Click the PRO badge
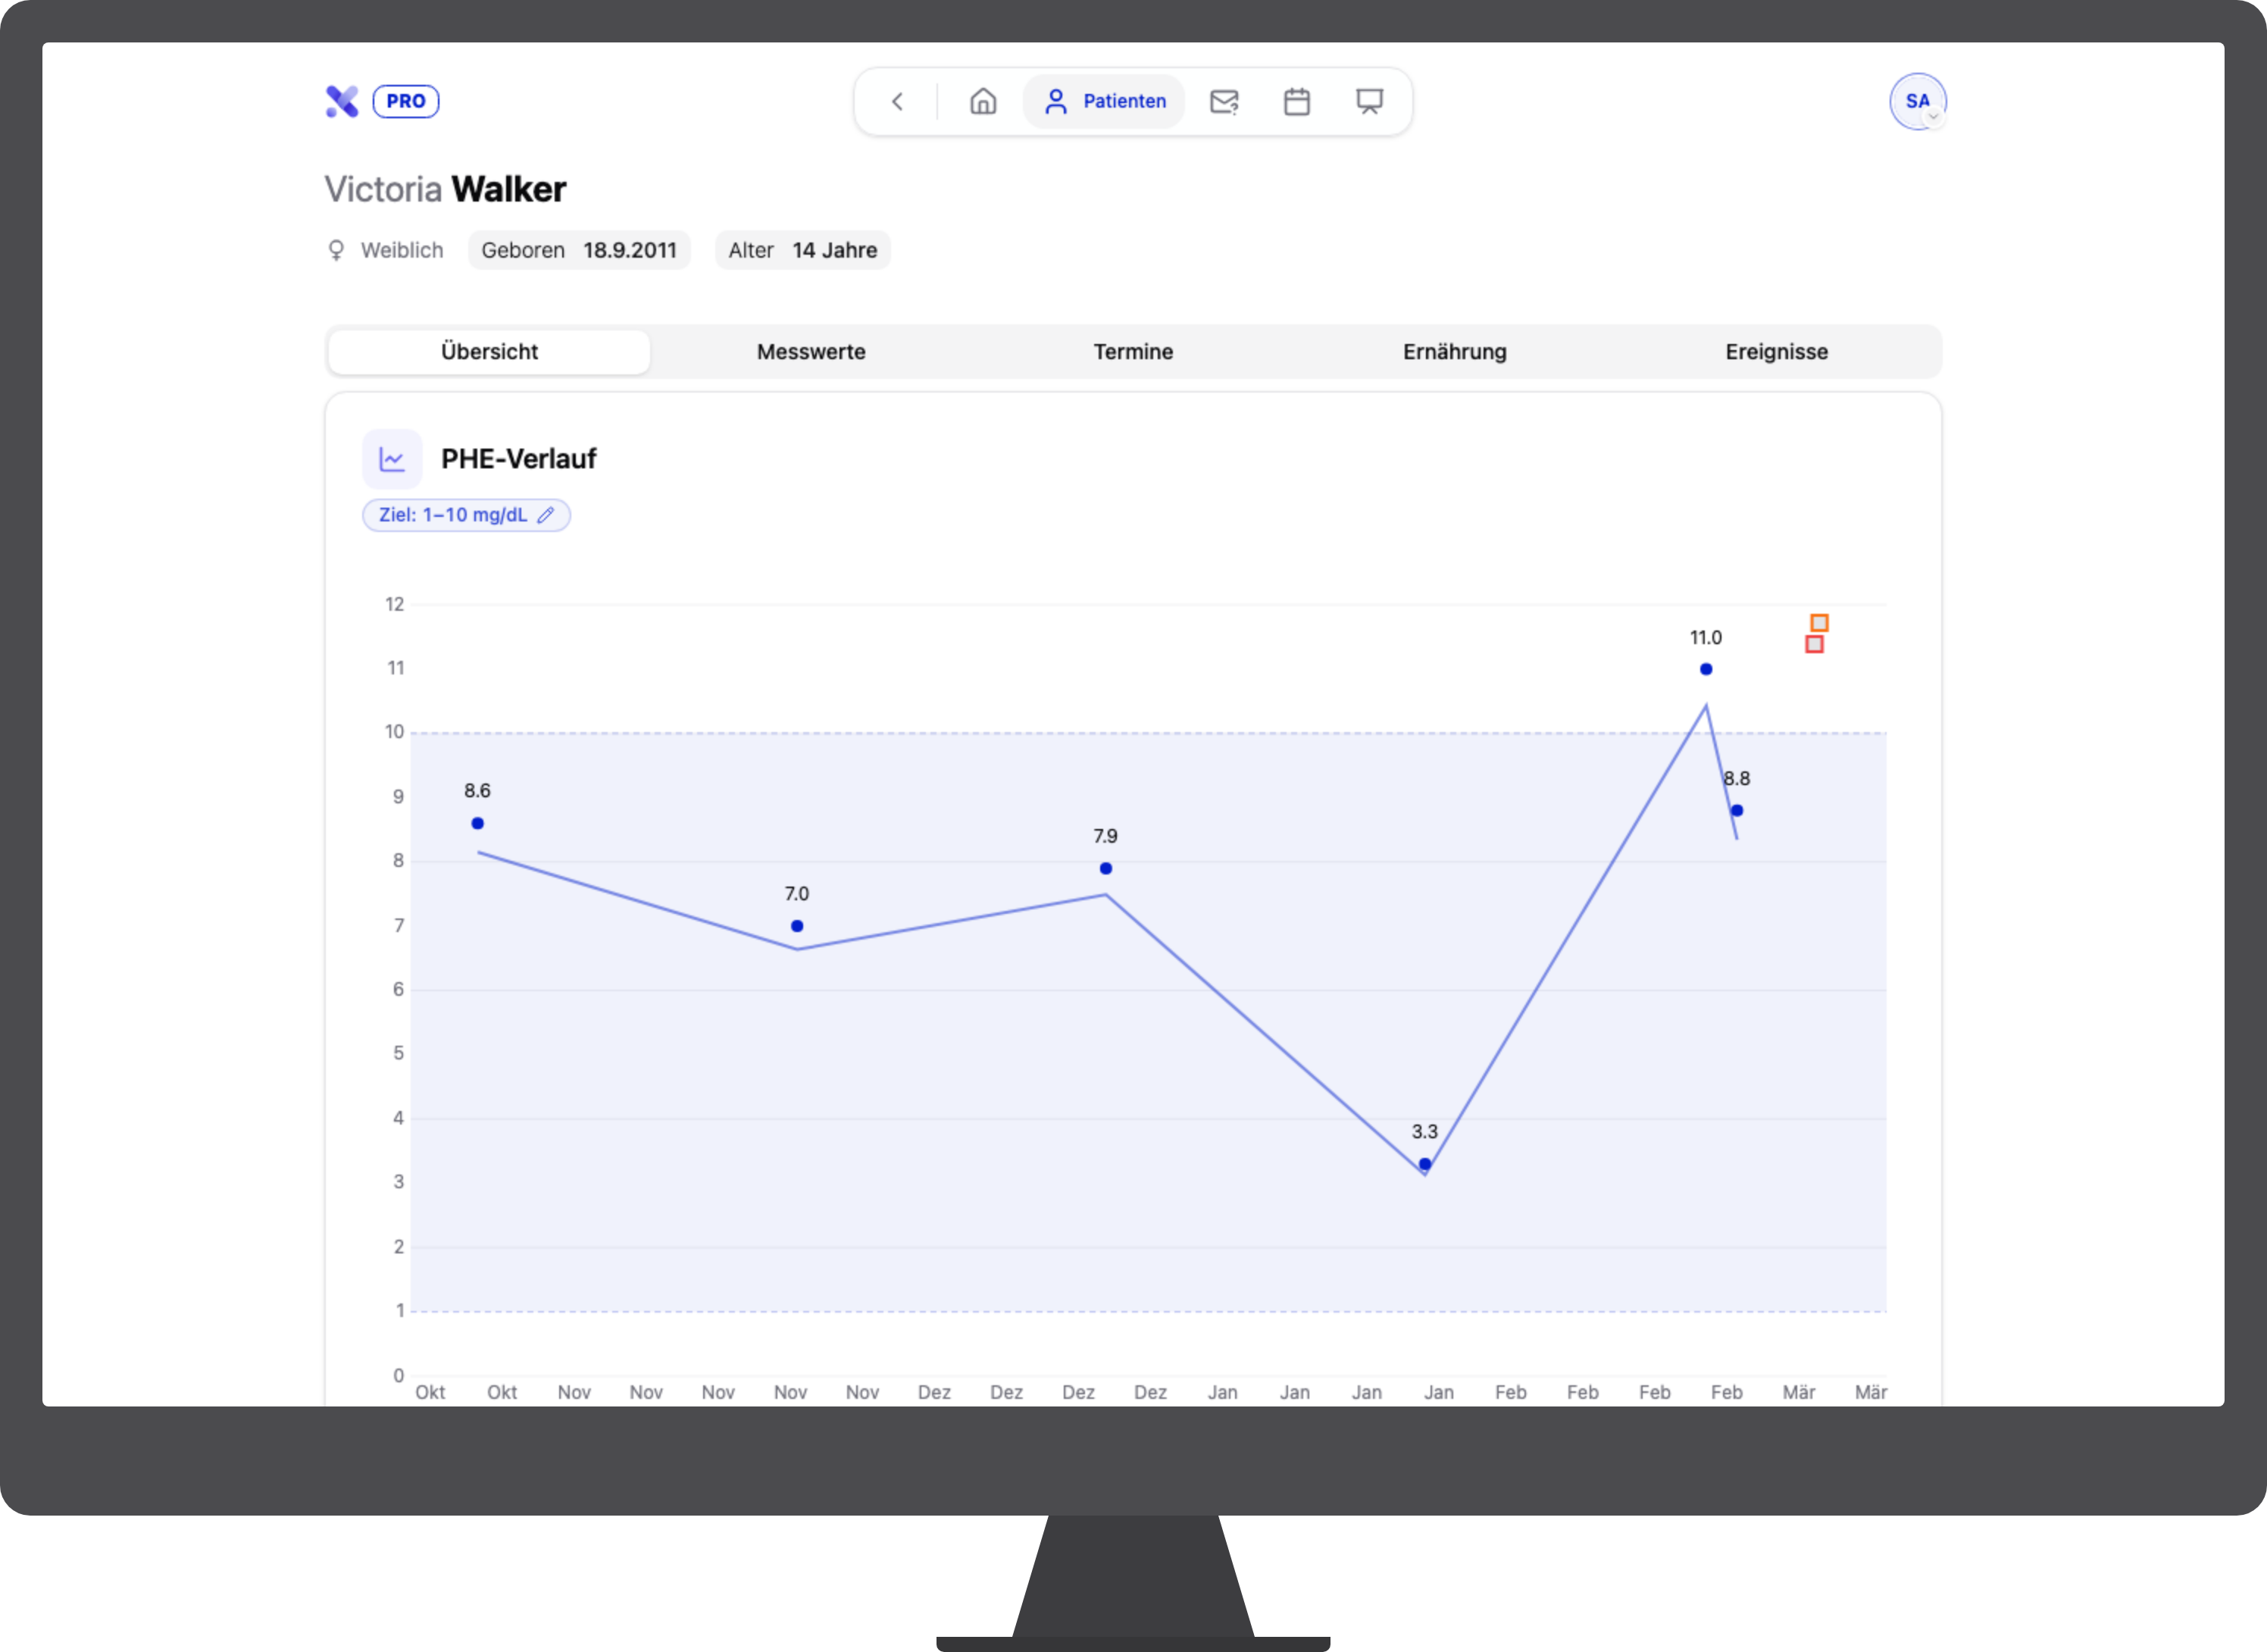Image resolution: width=2267 pixels, height=1652 pixels. coord(406,101)
